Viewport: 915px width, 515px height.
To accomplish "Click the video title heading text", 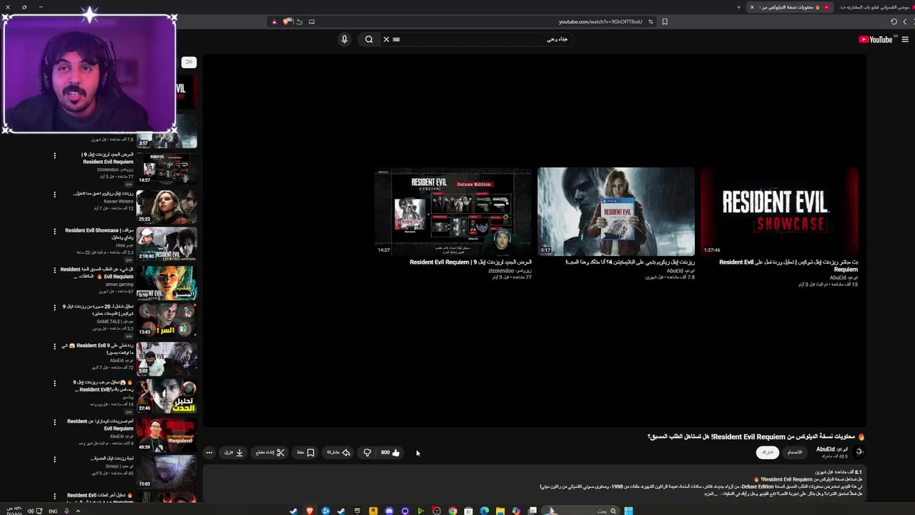I will click(756, 436).
